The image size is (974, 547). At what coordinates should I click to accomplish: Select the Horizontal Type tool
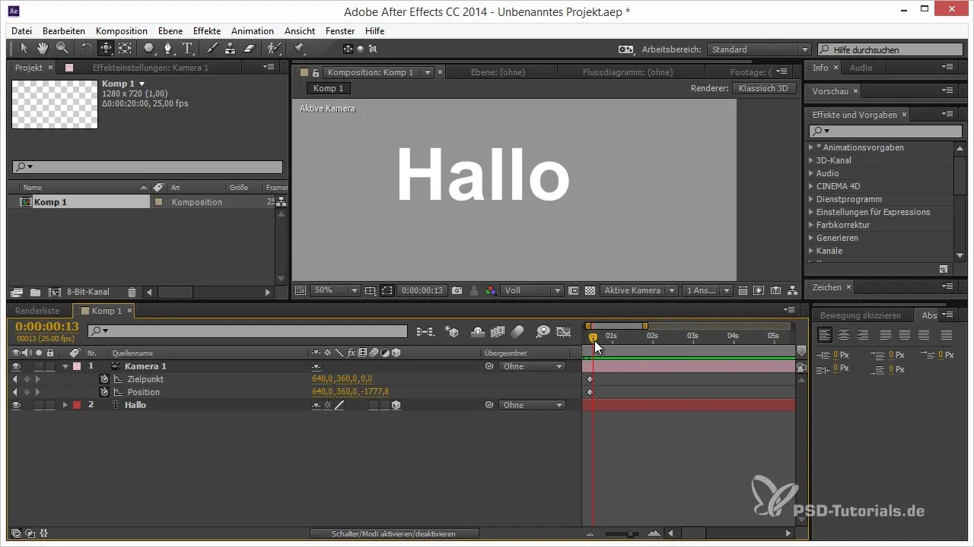187,49
